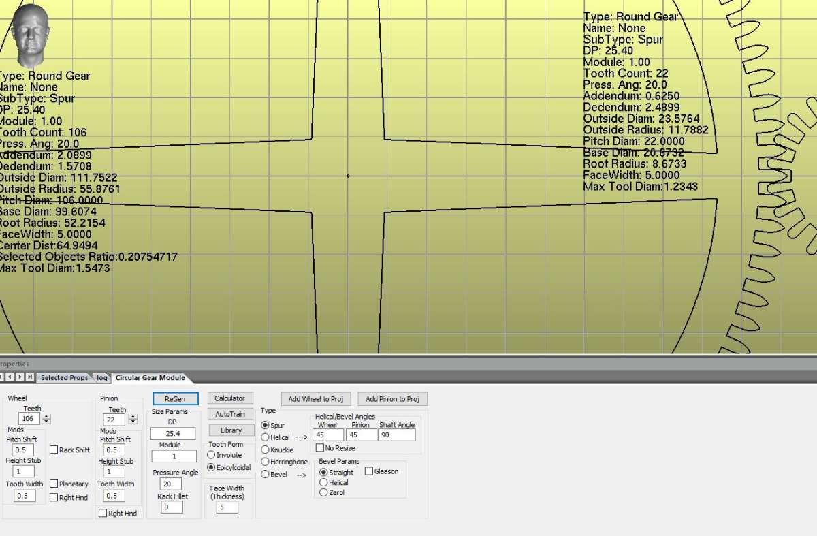The image size is (817, 536).
Task: Choose Helical gear type
Action: pos(266,437)
